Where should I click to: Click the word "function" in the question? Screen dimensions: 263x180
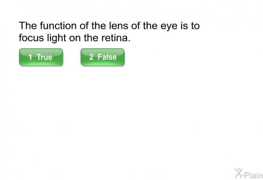[x=53, y=26]
